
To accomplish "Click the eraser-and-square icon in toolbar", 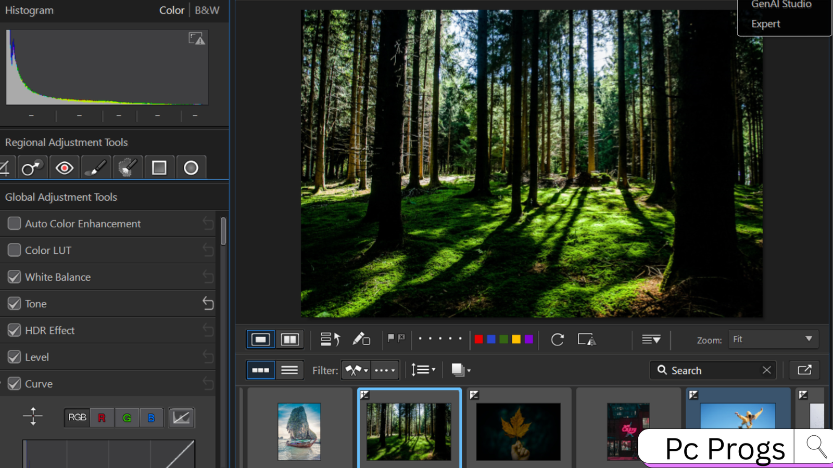I will point(361,340).
